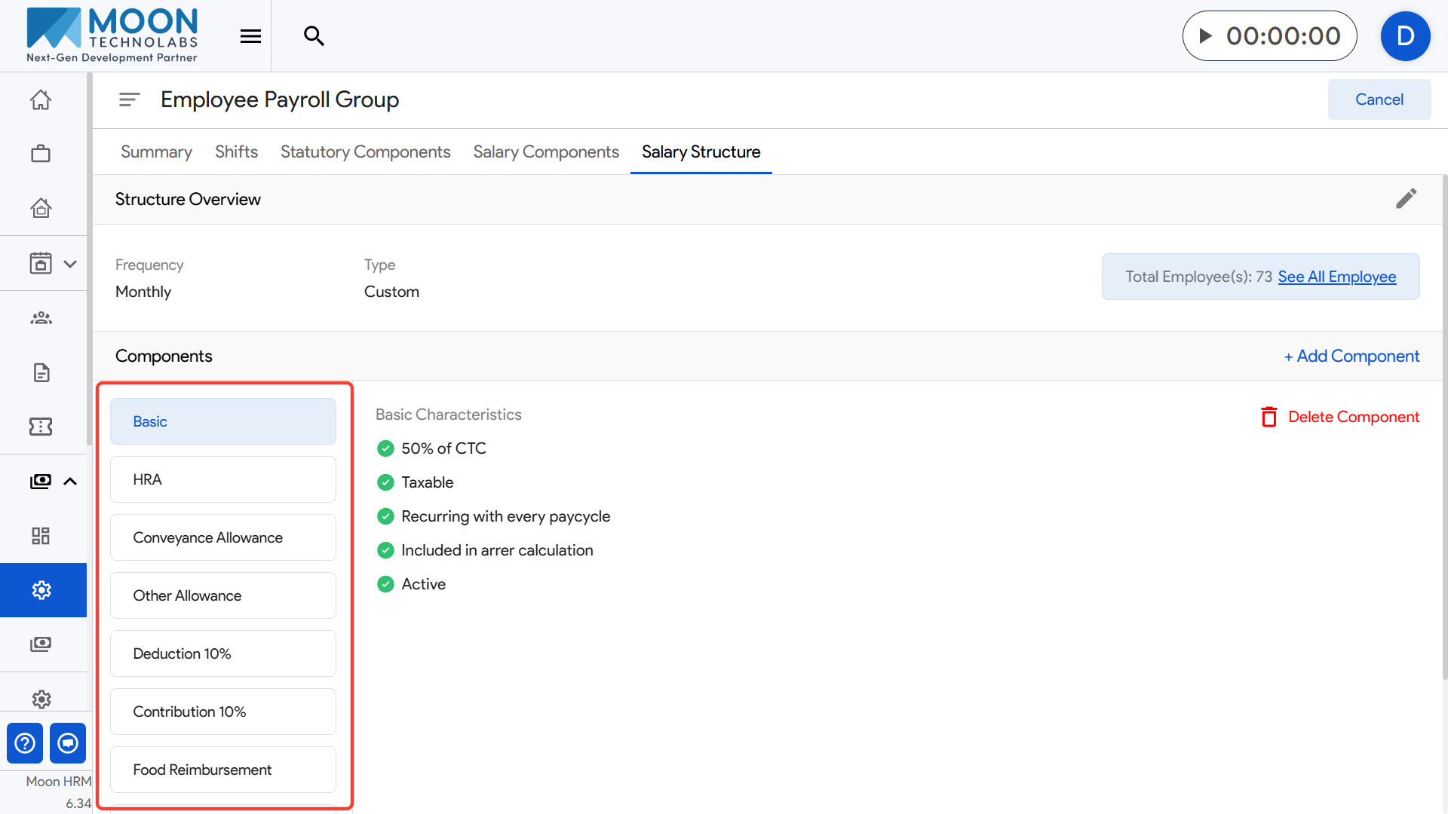Click Add Component link
The width and height of the screenshot is (1448, 814).
click(1351, 356)
